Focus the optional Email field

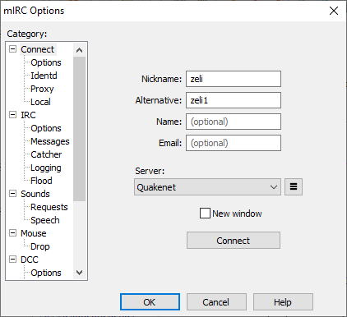pyautogui.click(x=234, y=143)
